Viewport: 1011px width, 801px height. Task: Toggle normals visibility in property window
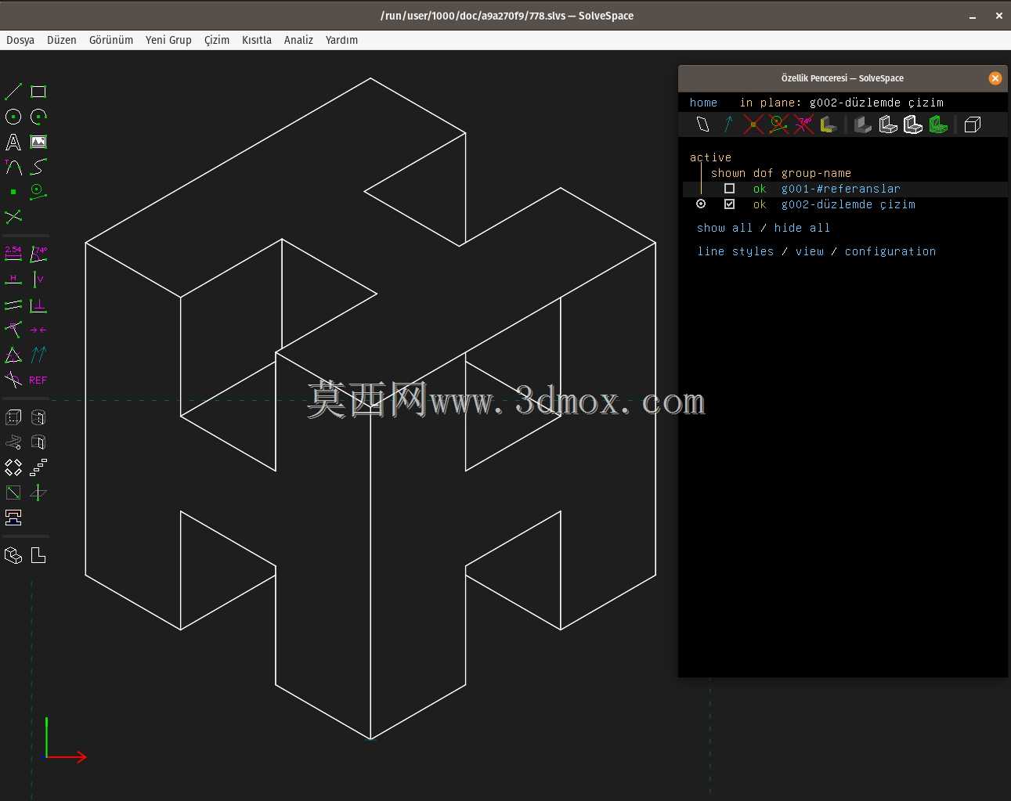pyautogui.click(x=728, y=124)
